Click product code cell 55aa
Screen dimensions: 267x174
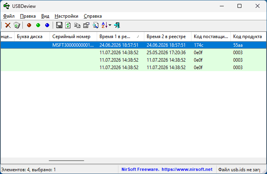238,45
